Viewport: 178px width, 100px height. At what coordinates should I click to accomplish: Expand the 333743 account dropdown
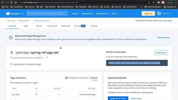click(167, 14)
